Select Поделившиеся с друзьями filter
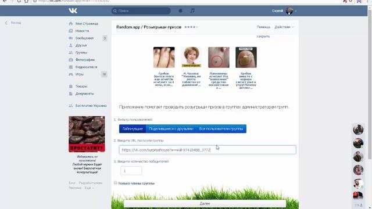Viewport: 372px width, 209px height. (x=171, y=129)
